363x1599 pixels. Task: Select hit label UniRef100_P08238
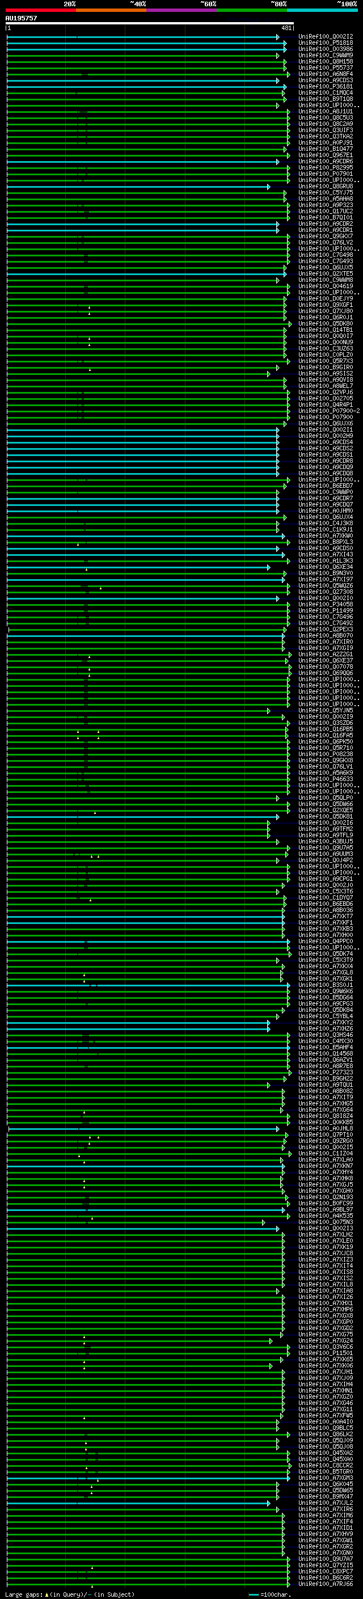[x=326, y=754]
